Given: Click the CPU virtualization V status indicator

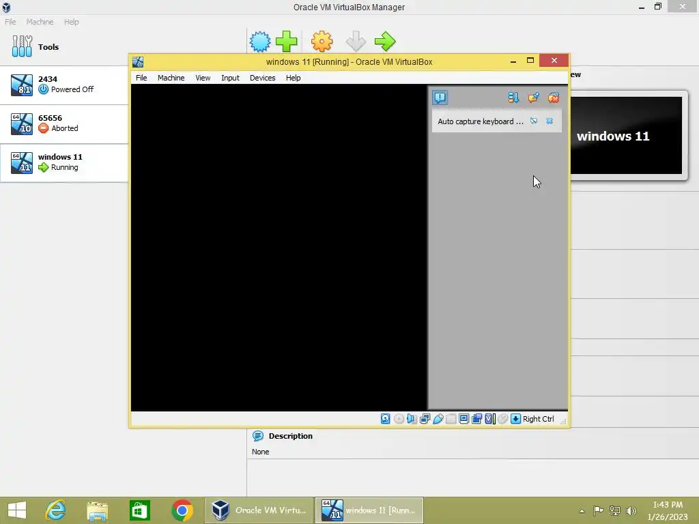Looking at the screenshot, I should pyautogui.click(x=490, y=419).
